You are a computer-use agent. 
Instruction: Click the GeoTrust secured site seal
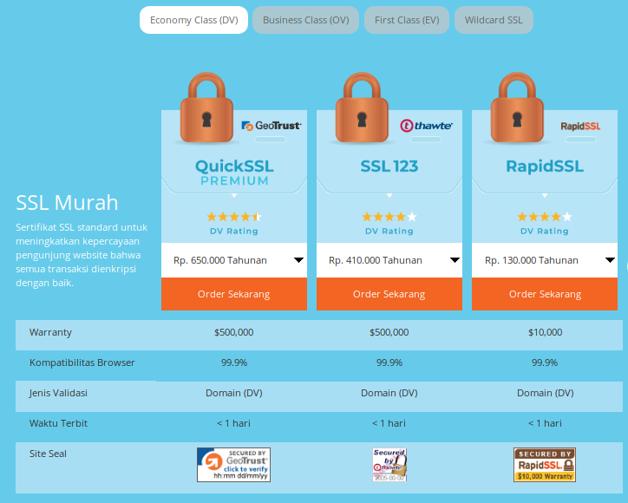click(233, 465)
